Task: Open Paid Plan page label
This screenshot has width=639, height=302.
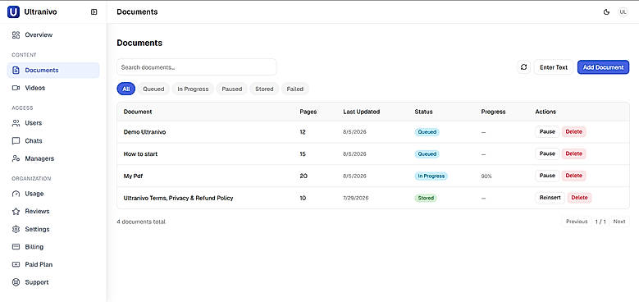Action: [39, 264]
